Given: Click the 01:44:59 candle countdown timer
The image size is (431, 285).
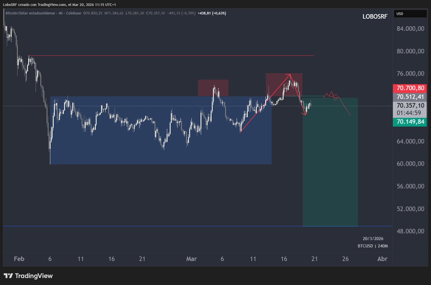Looking at the screenshot, I should pyautogui.click(x=409, y=113).
